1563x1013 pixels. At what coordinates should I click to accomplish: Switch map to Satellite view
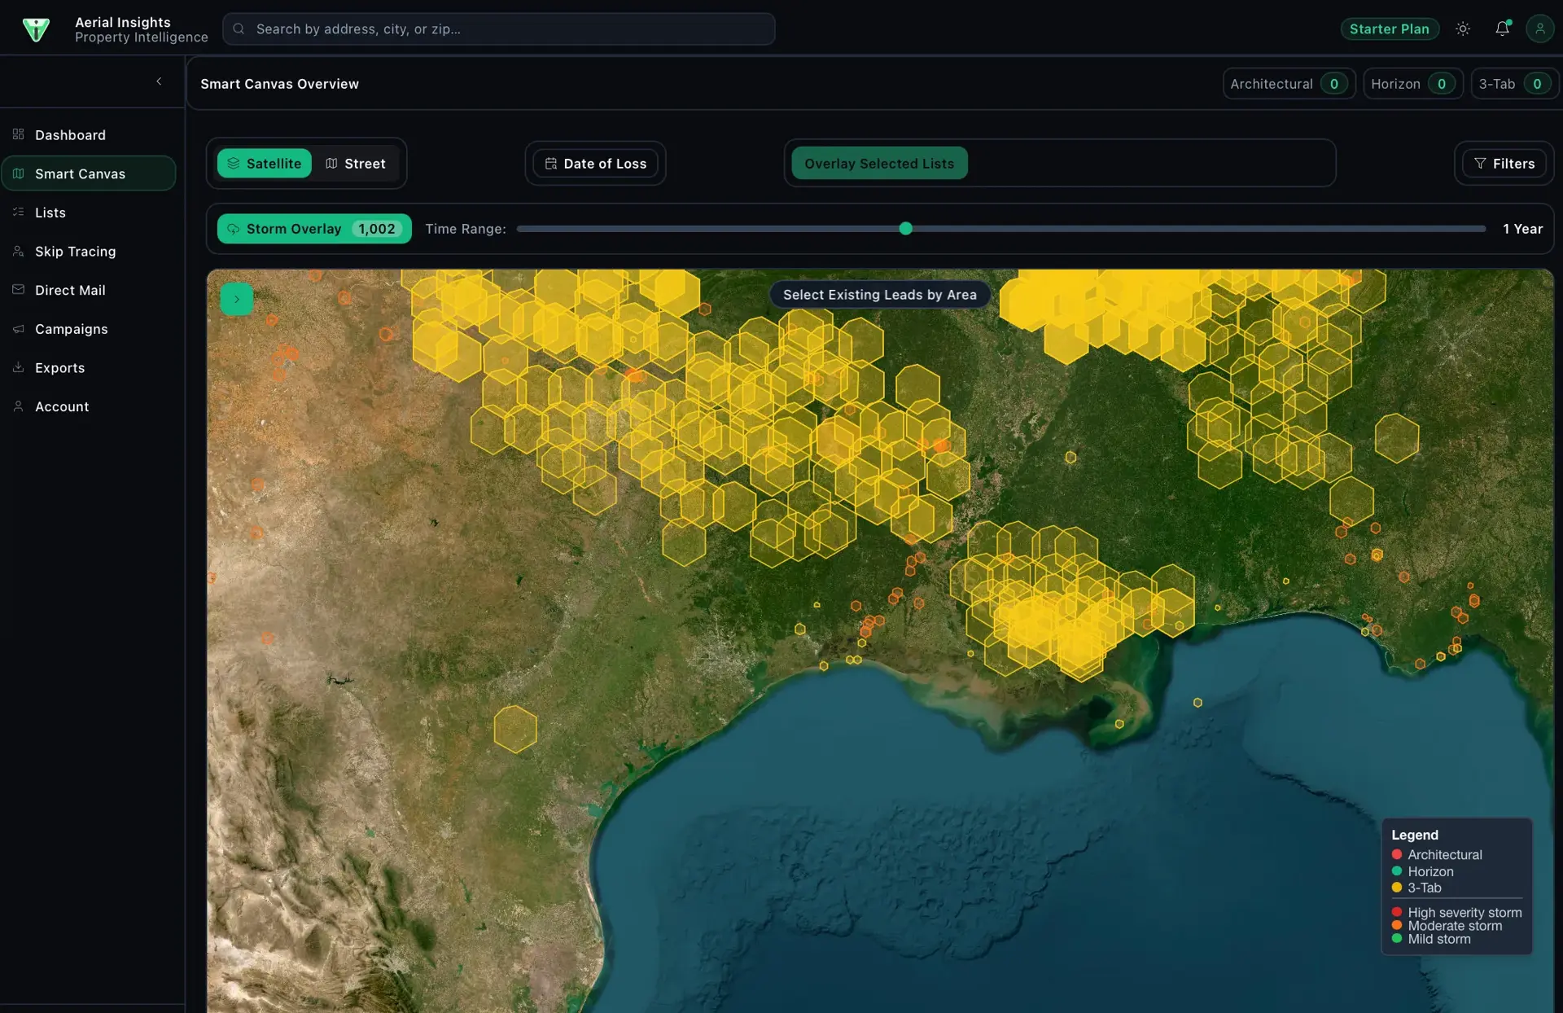pyautogui.click(x=264, y=163)
